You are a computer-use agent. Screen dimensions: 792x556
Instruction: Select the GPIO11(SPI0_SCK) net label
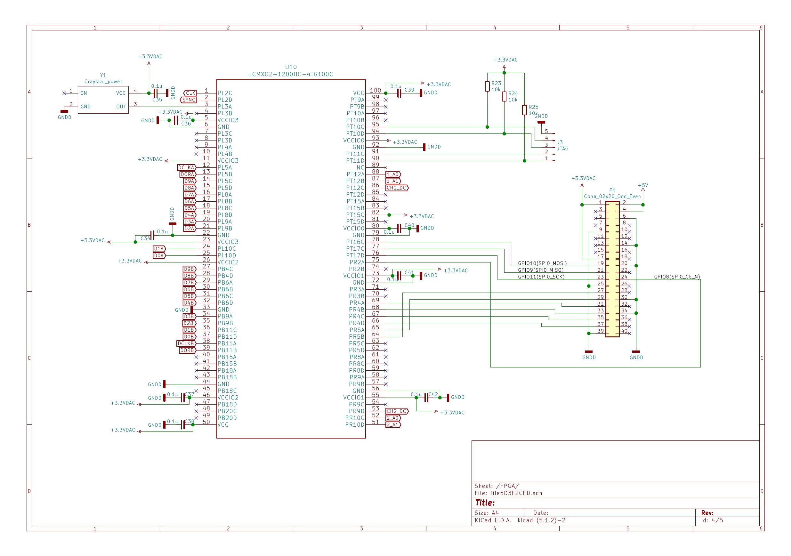(541, 277)
